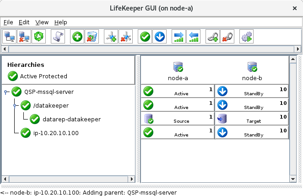Screen dimensions: 303x196
Task: Select the datarep-datakeeper resource in the tree
Action: pos(71,119)
